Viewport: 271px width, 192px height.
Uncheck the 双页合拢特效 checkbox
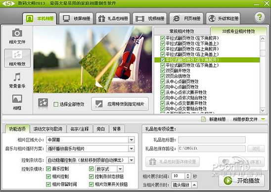[163, 76]
